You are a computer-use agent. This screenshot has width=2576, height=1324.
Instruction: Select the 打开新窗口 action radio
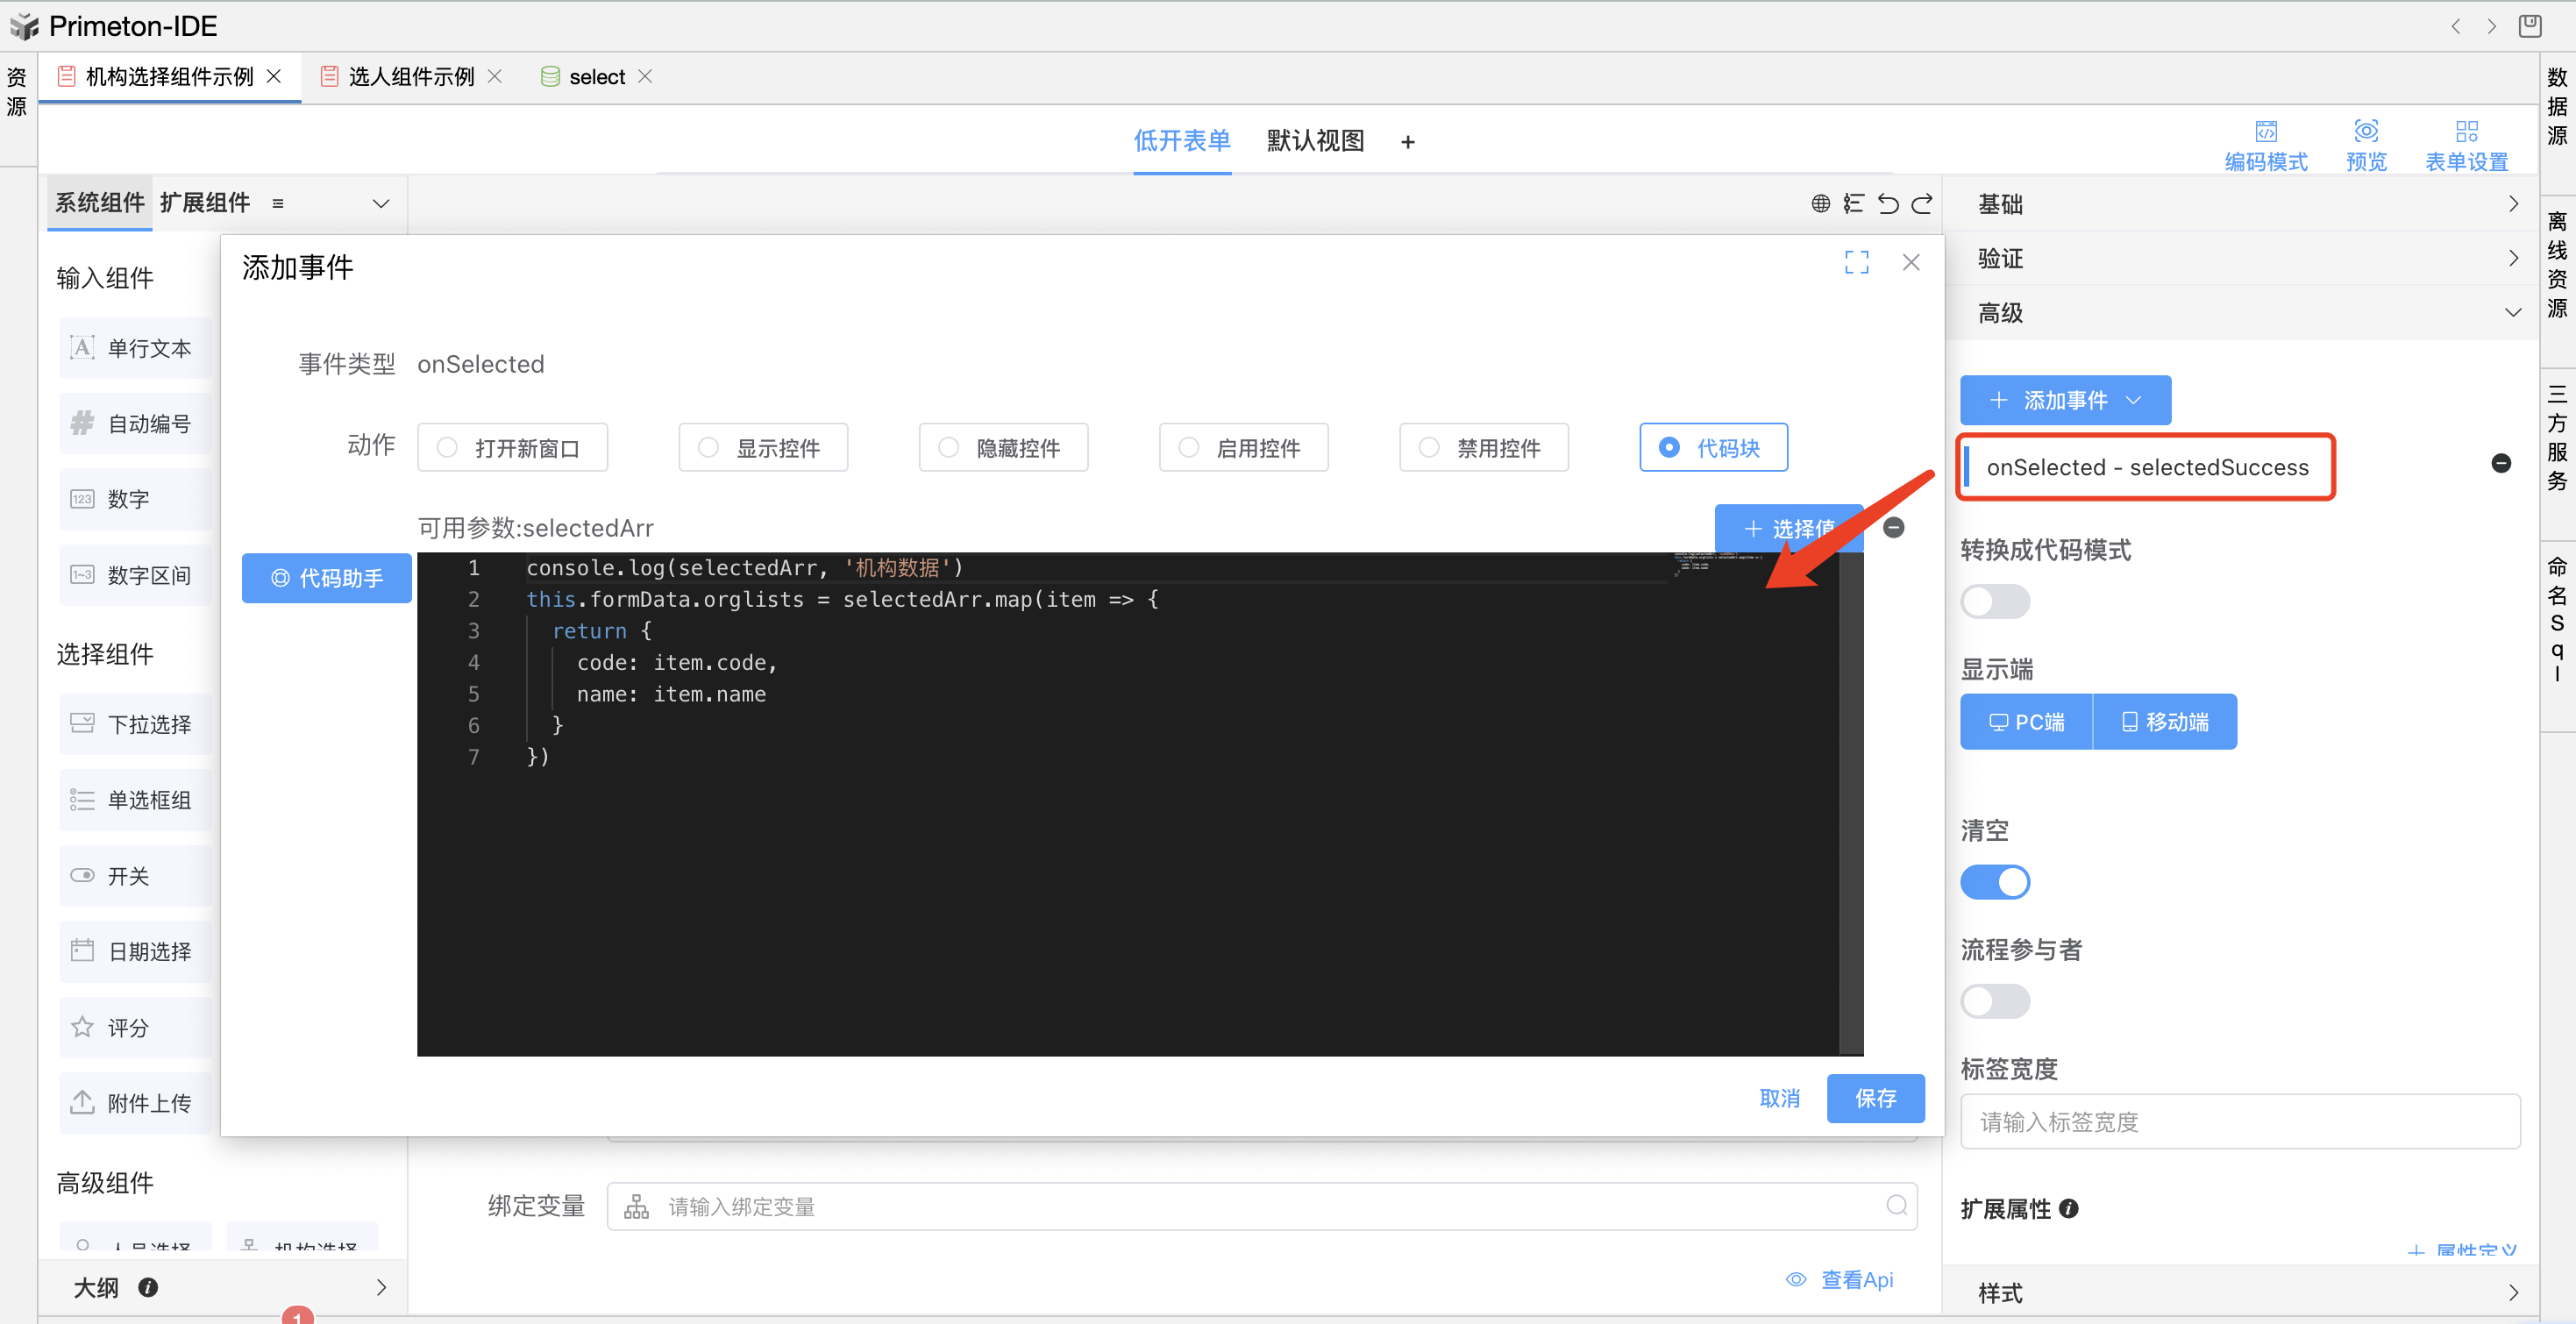click(x=448, y=448)
